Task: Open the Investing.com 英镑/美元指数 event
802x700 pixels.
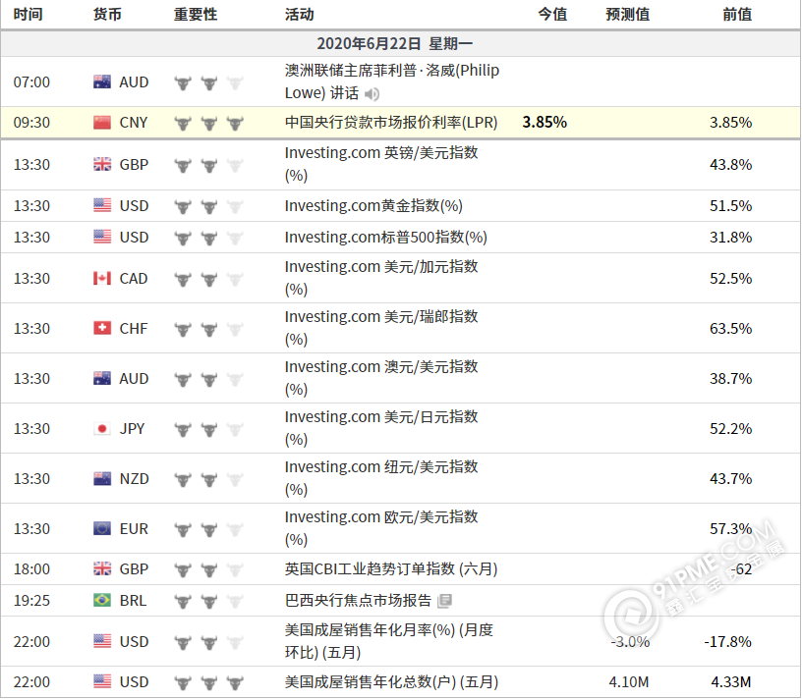Action: click(381, 164)
